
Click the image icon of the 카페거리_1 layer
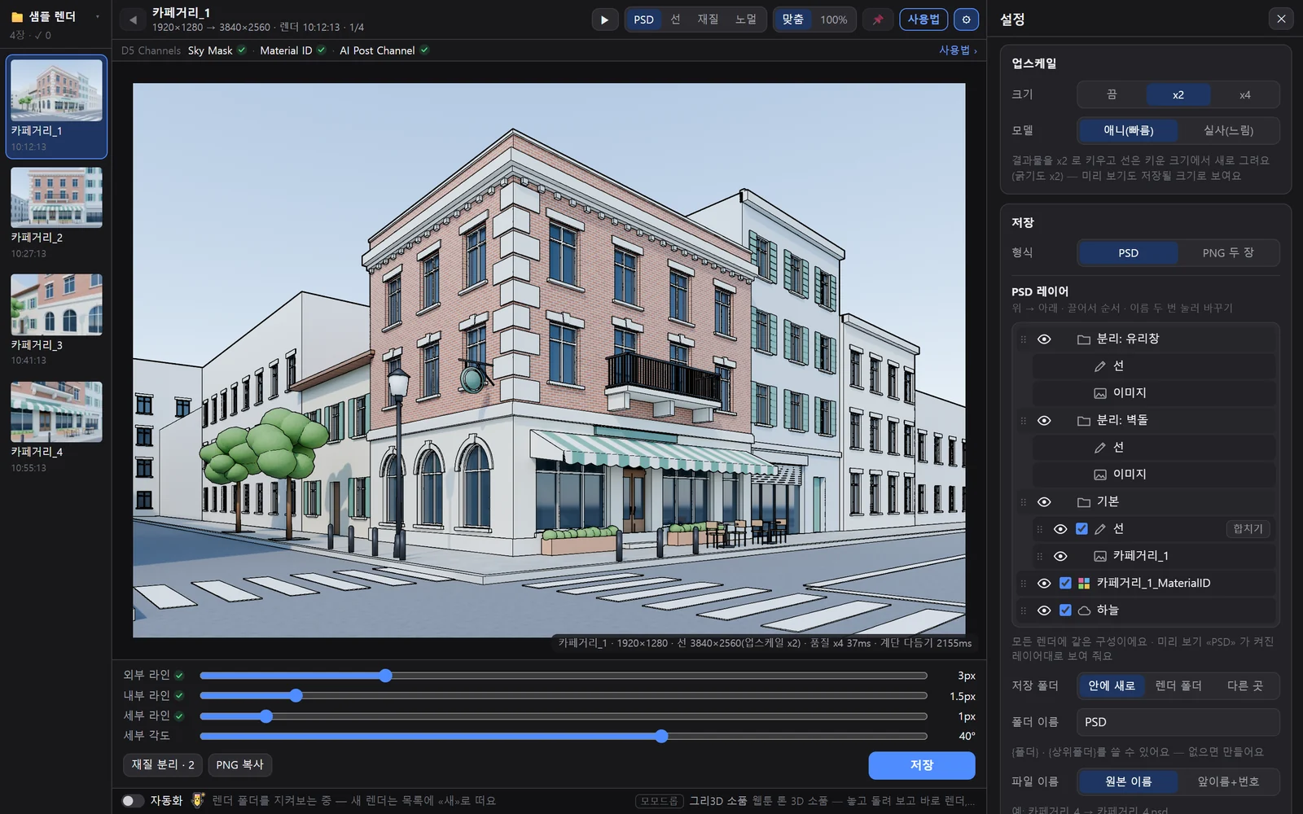point(1100,556)
